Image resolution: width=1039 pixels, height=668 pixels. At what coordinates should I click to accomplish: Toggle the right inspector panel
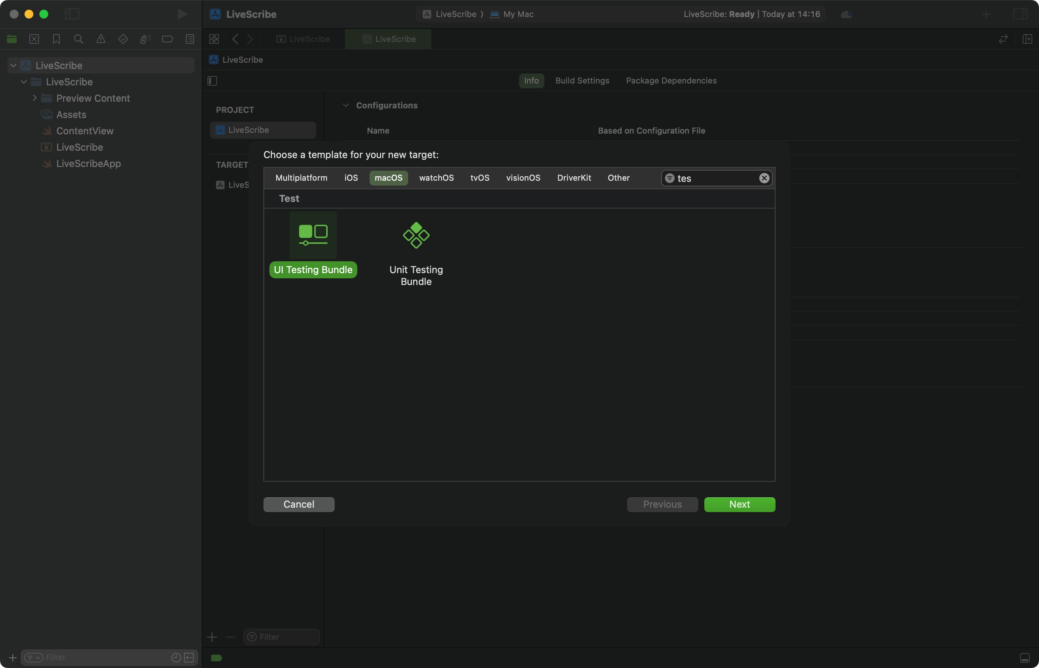(x=1020, y=14)
